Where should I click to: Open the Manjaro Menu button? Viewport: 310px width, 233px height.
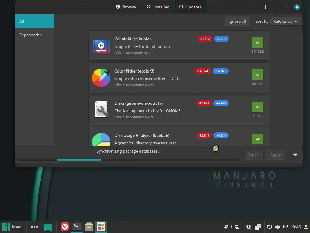point(12,227)
